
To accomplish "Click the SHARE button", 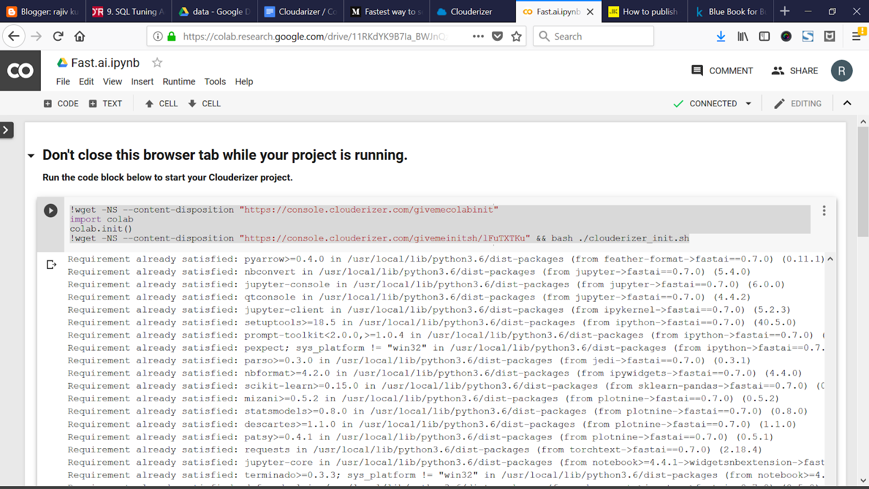I will coord(795,71).
